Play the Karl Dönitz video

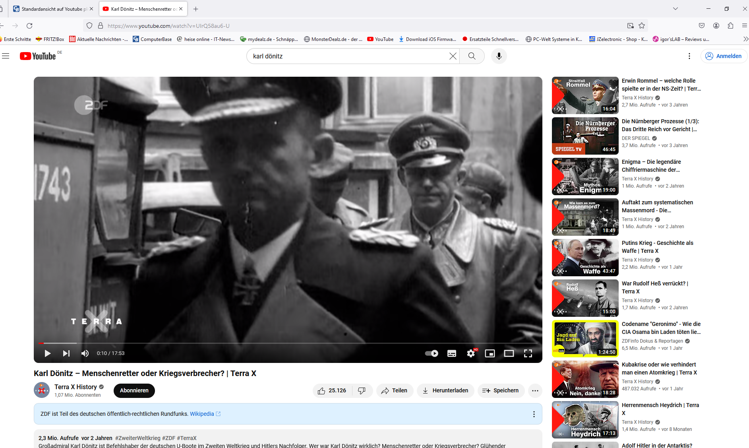48,353
